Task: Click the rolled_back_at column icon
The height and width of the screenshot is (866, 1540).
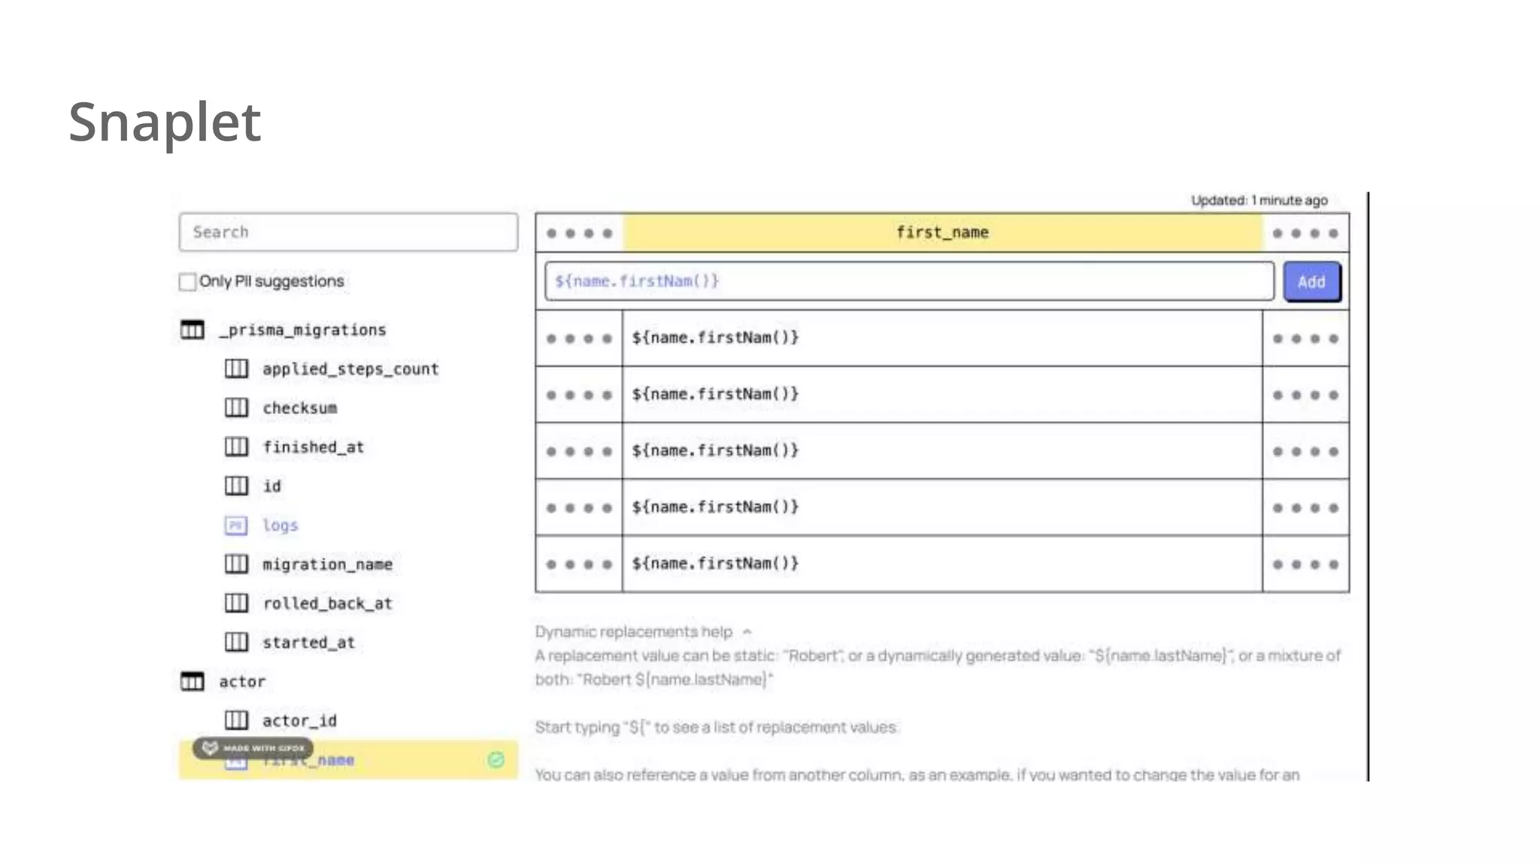Action: pyautogui.click(x=236, y=604)
